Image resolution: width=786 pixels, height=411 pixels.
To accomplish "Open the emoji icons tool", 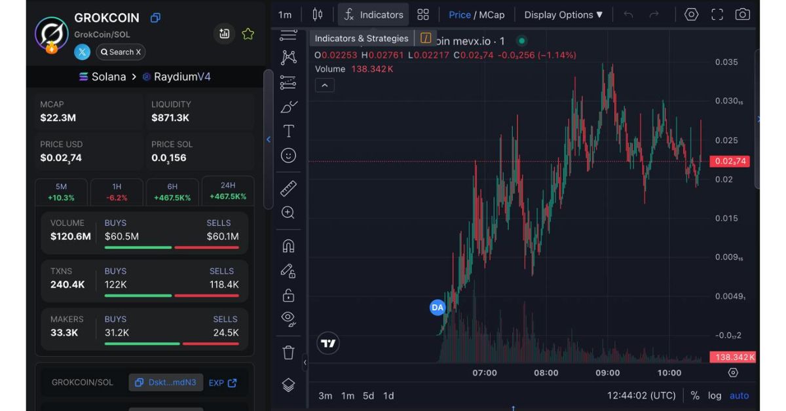I will pos(288,156).
